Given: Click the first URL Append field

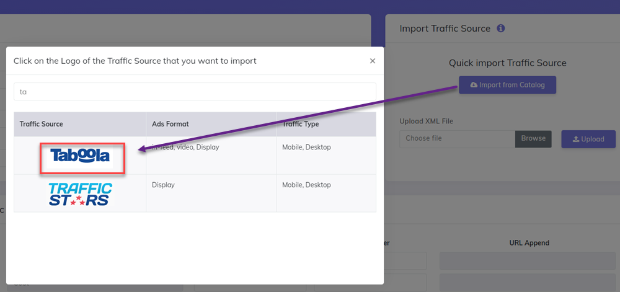Looking at the screenshot, I should point(527,261).
